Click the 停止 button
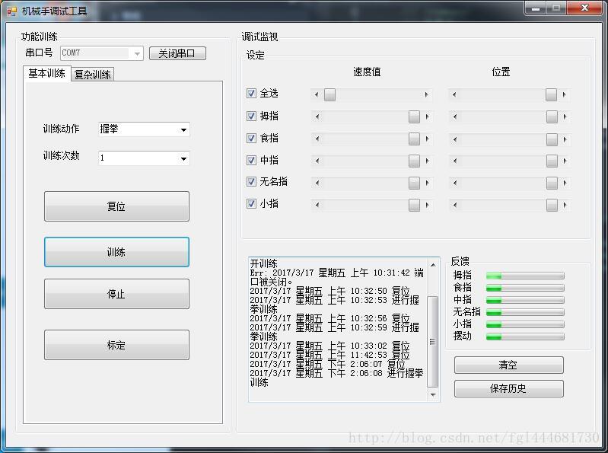This screenshot has height=453, width=608. (x=116, y=294)
